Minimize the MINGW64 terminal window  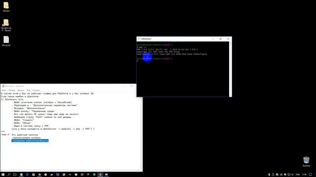213,39
